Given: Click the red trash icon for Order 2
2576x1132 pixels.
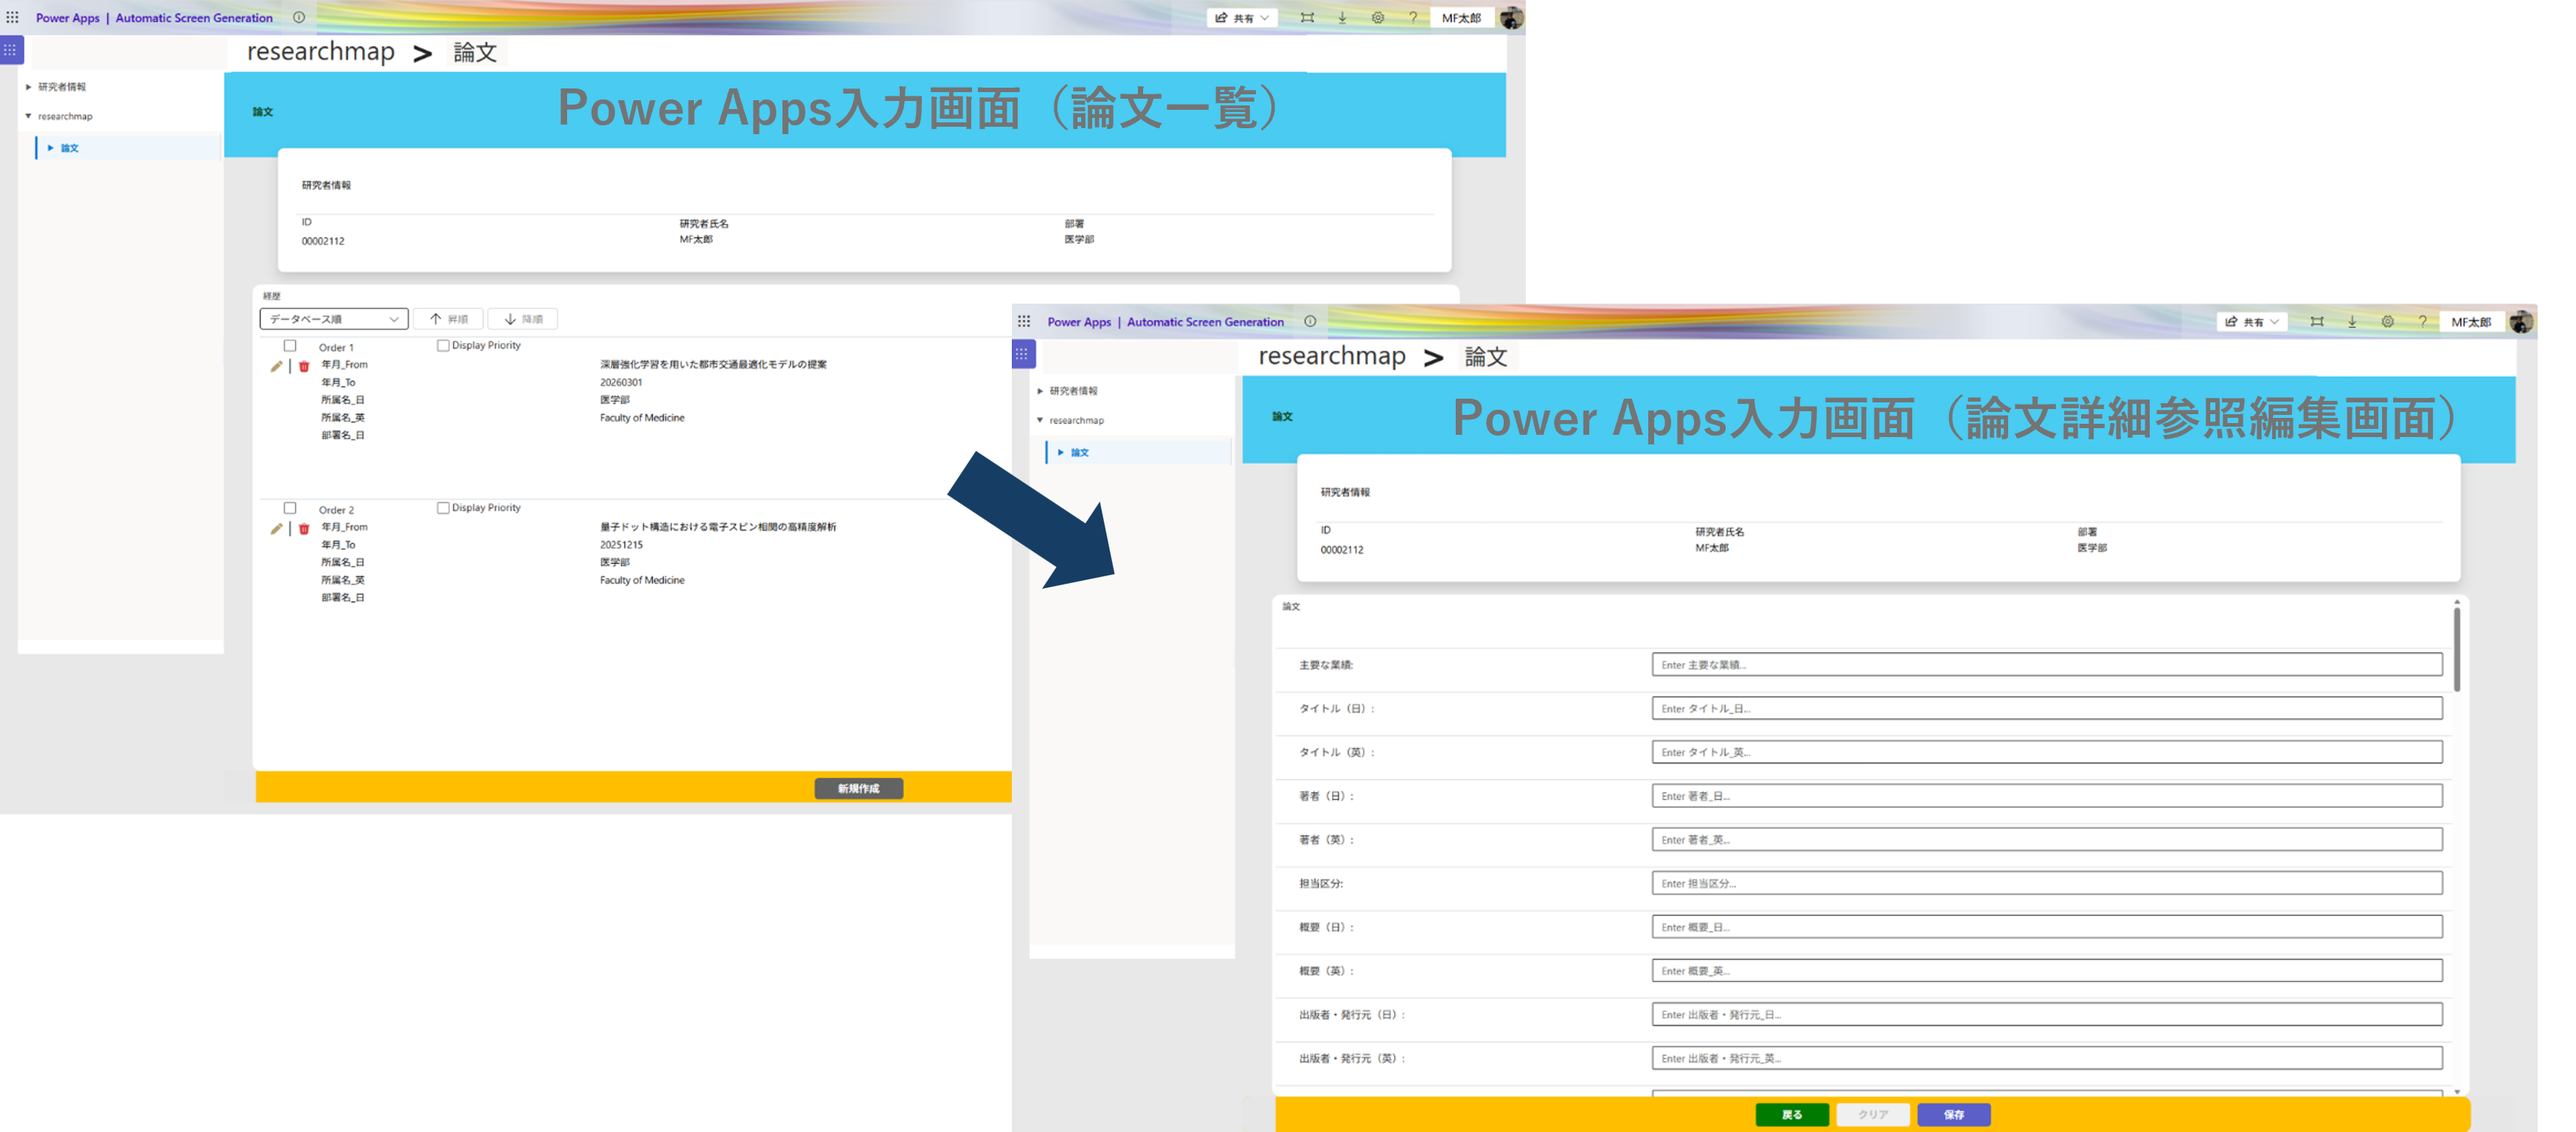Looking at the screenshot, I should click(304, 528).
